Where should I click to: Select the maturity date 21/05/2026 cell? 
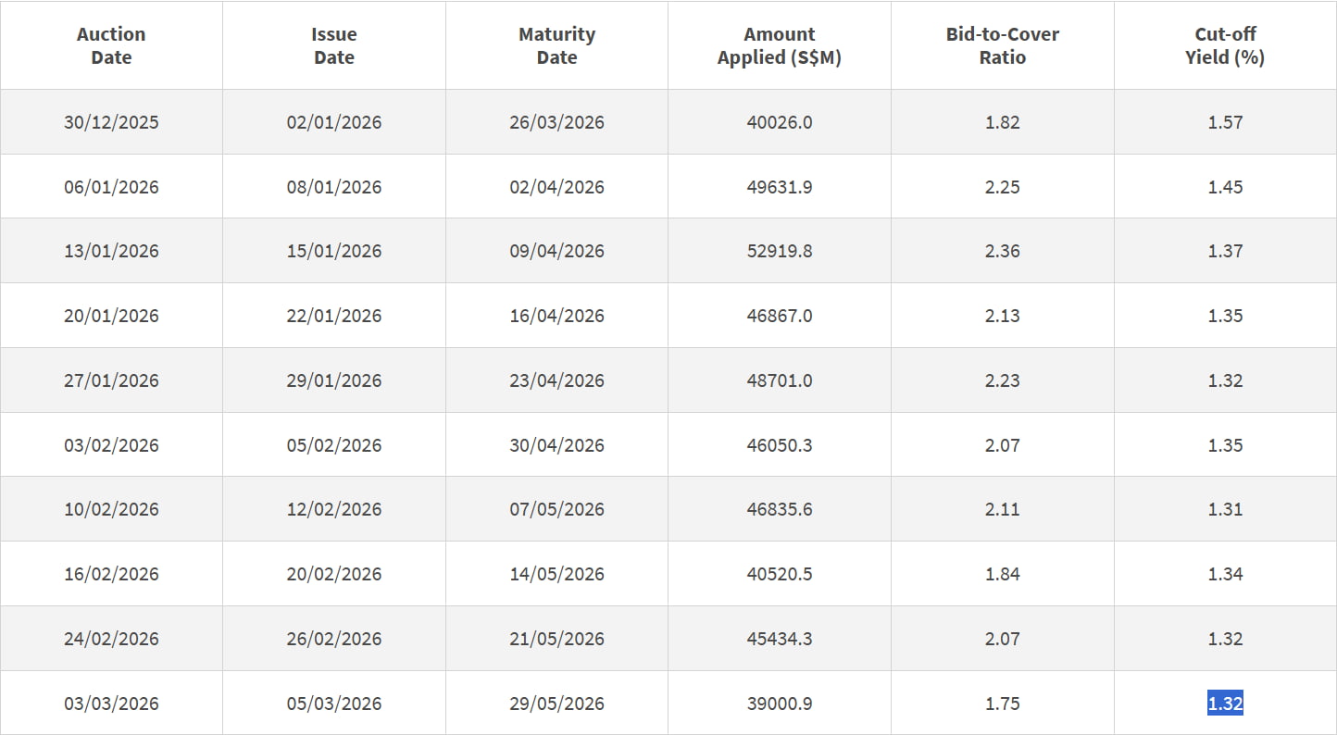(556, 639)
